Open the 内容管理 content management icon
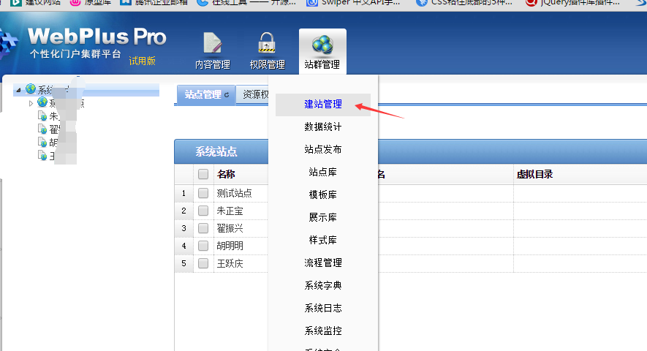The image size is (647, 351). (x=212, y=44)
